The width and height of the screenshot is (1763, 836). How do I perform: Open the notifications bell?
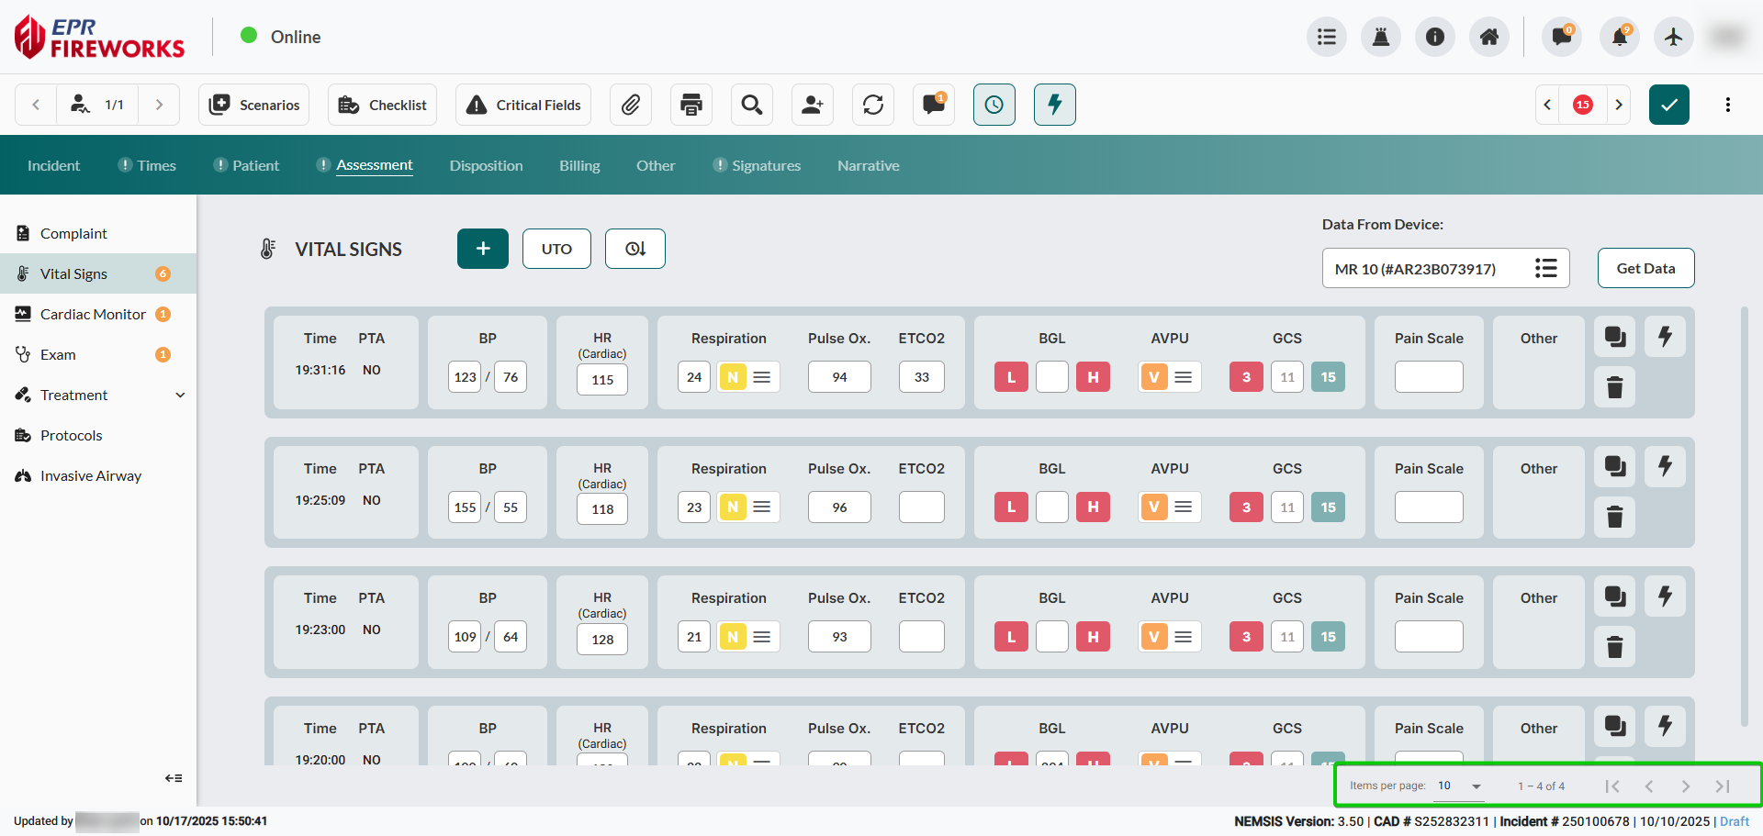tap(1618, 37)
